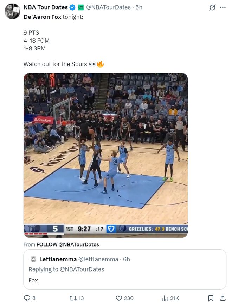
Task: Open tweet view analytics icon
Action: pyautogui.click(x=165, y=298)
